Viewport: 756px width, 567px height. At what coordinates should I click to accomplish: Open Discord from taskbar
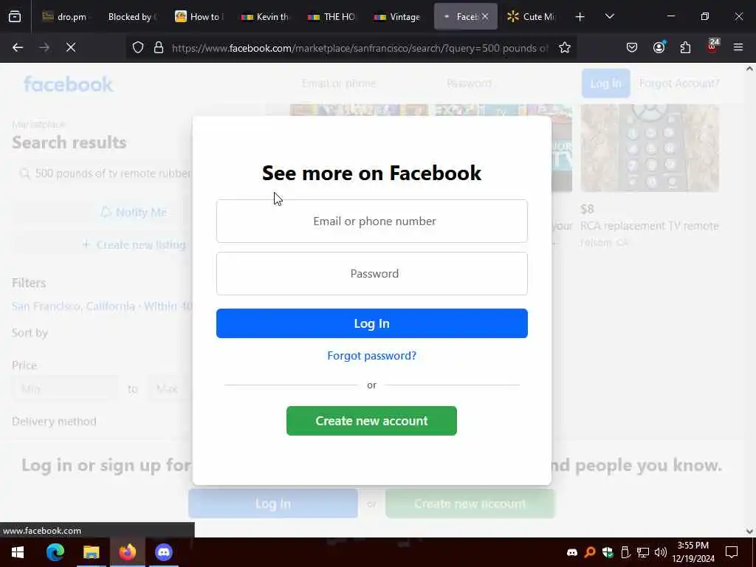click(163, 552)
